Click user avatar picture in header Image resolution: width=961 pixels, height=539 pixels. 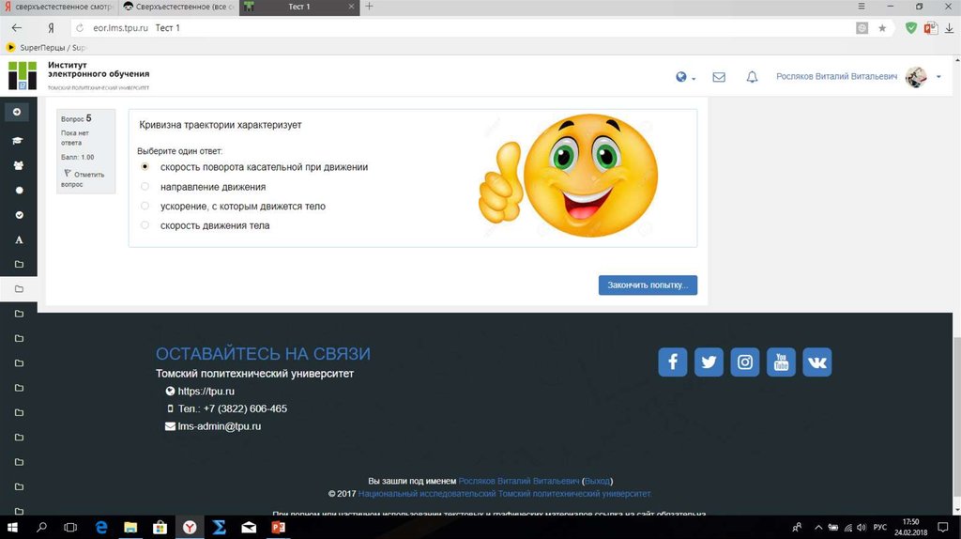tap(916, 77)
